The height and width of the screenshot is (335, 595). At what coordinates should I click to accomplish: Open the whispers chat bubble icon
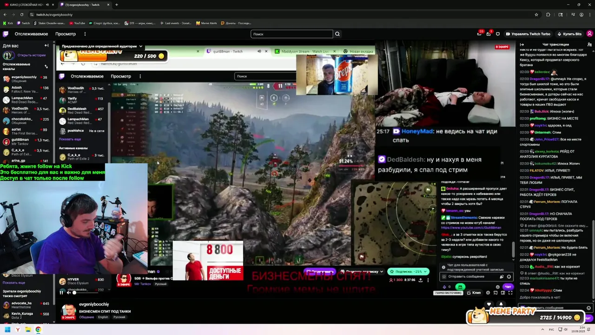tap(498, 34)
